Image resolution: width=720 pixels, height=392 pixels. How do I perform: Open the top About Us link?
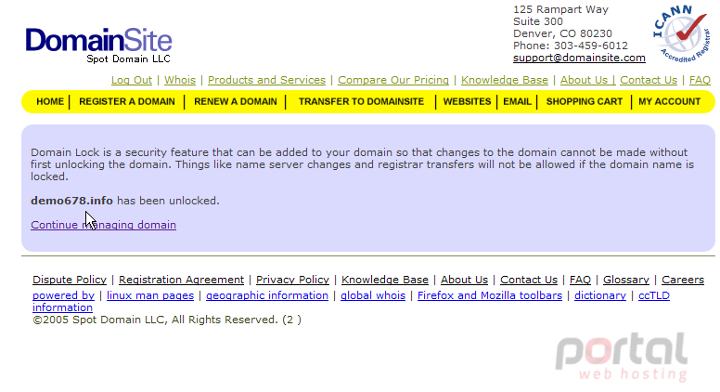tap(585, 80)
